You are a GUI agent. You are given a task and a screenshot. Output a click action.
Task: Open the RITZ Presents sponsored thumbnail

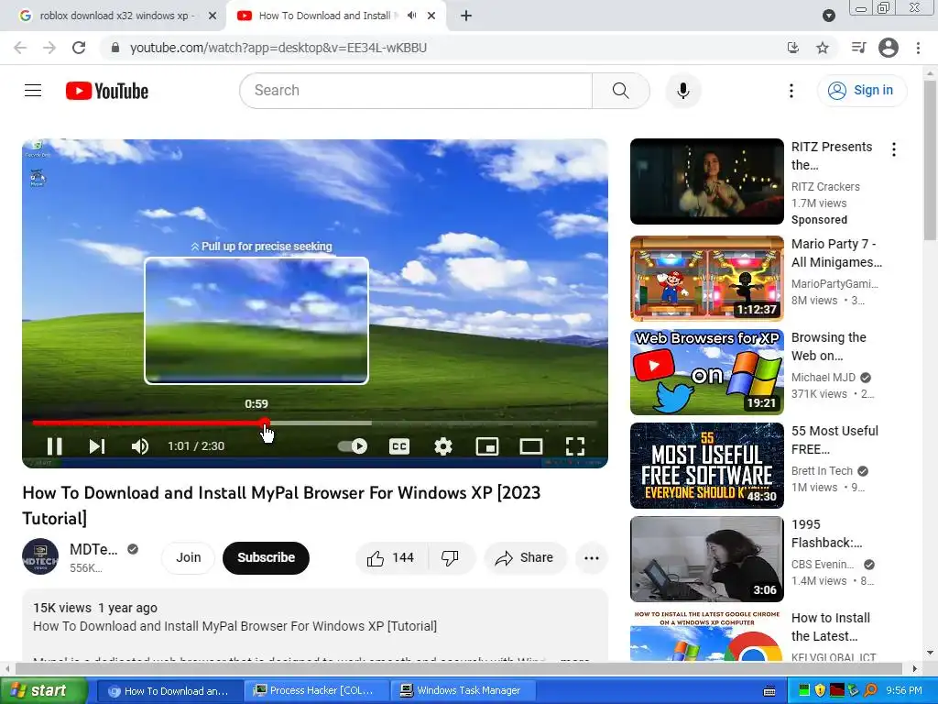(x=706, y=181)
